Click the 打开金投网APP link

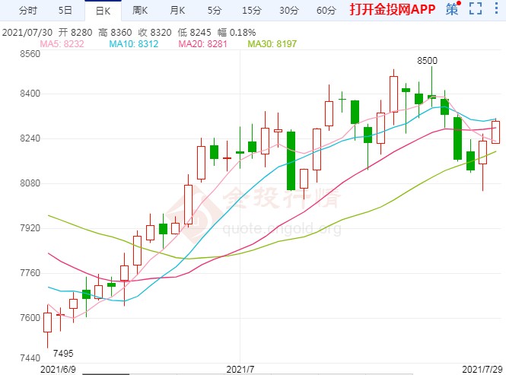tap(392, 10)
